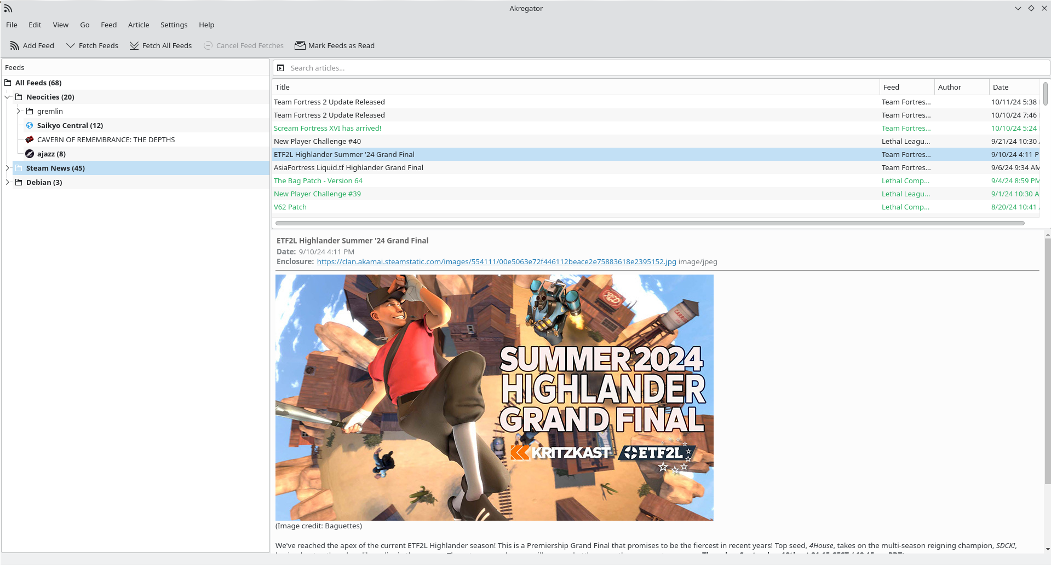Click the Add Feed toolbar icon
The width and height of the screenshot is (1051, 565).
[15, 46]
